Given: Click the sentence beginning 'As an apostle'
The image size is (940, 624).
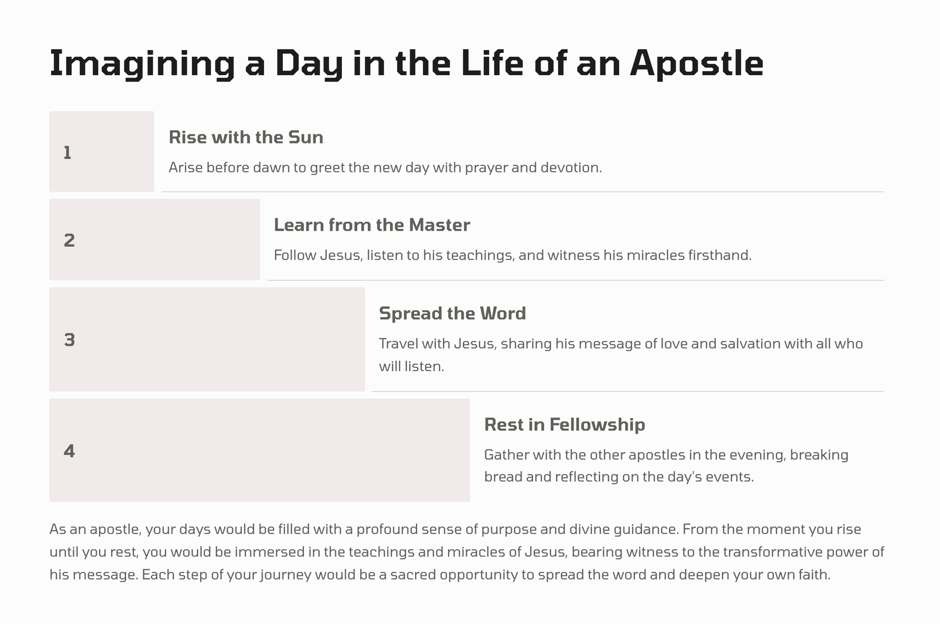Looking at the screenshot, I should tap(363, 529).
